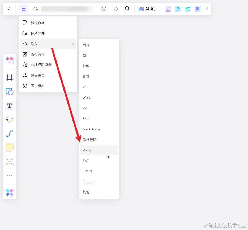Open the templates panel at sidebar top
The height and width of the screenshot is (230, 248).
[9, 61]
